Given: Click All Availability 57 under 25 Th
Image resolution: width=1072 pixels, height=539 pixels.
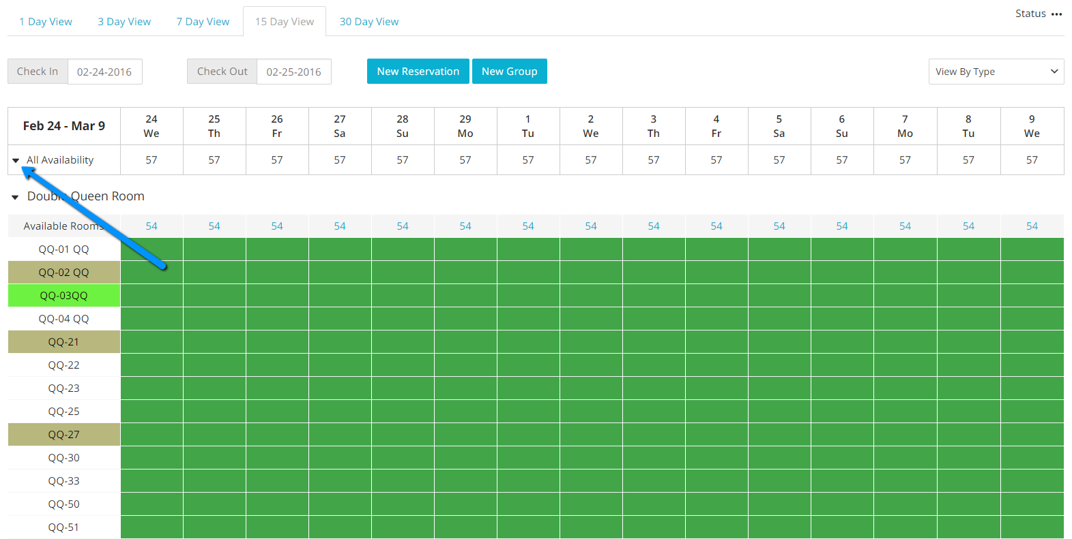Looking at the screenshot, I should click(214, 160).
